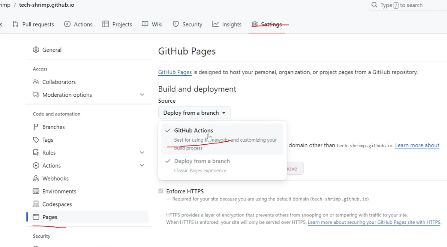Click the Collaborators people icon
447x247 pixels.
coord(36,82)
